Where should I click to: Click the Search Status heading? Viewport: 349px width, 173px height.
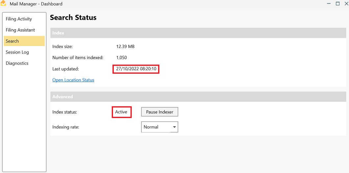(73, 18)
